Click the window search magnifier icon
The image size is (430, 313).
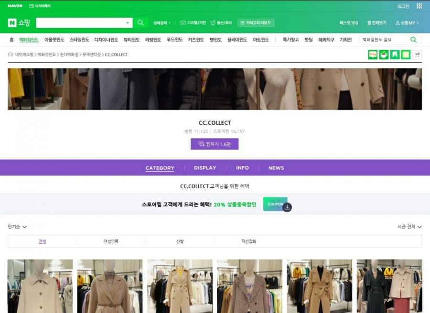(414, 40)
